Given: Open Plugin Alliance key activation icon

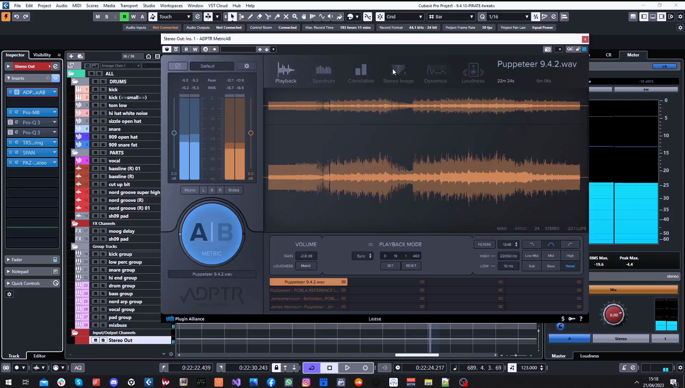Looking at the screenshot, I should (x=572, y=319).
